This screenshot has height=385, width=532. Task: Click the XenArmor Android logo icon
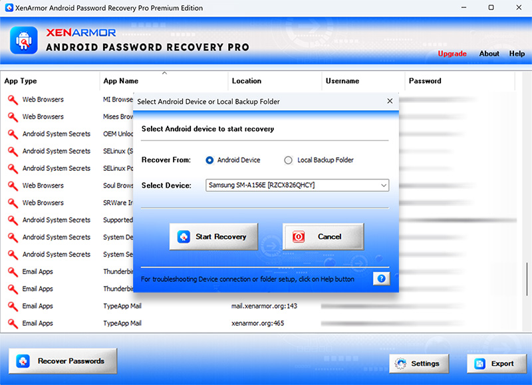click(x=24, y=41)
